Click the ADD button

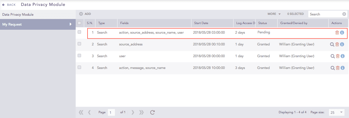coord(85,14)
